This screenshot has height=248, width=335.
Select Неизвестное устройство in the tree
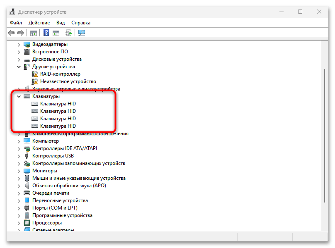click(68, 81)
